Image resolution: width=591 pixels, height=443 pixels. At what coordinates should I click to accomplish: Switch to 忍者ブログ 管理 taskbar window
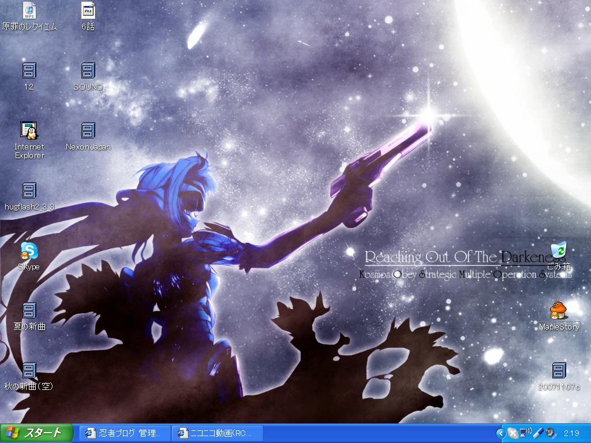[x=125, y=434]
